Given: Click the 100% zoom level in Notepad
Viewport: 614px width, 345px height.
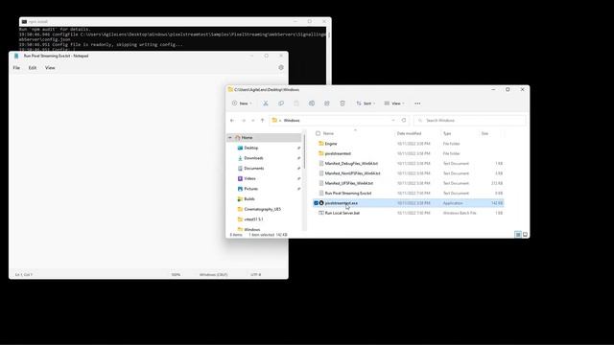Looking at the screenshot, I should [176, 275].
